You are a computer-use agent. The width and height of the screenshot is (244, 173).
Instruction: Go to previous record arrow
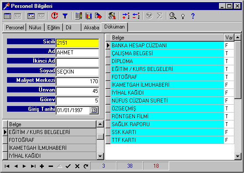[x=16, y=166]
